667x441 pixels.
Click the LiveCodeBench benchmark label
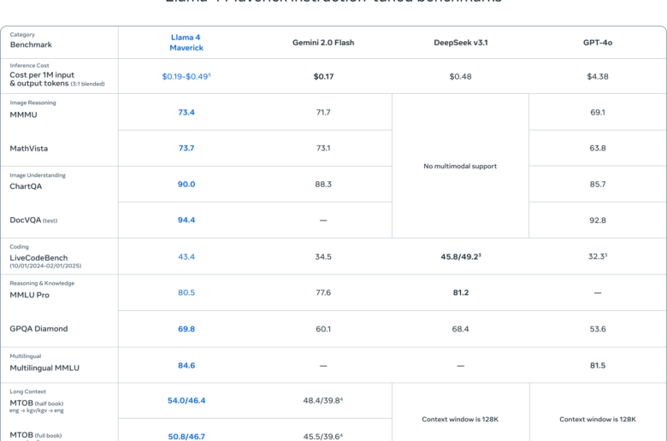(38, 258)
